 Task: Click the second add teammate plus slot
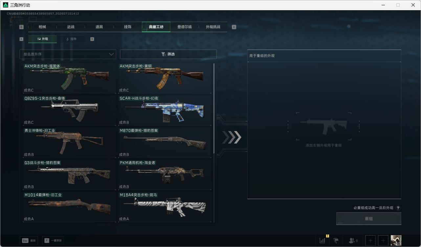click(x=383, y=240)
